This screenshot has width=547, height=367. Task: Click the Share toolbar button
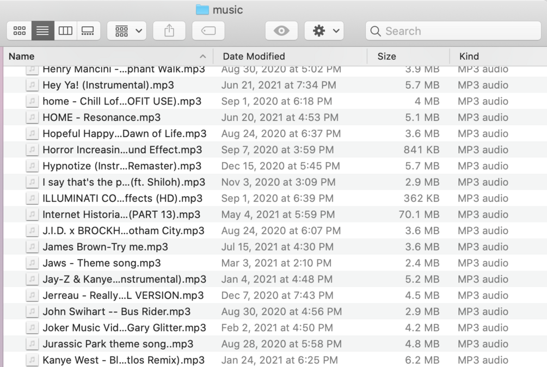tap(169, 30)
